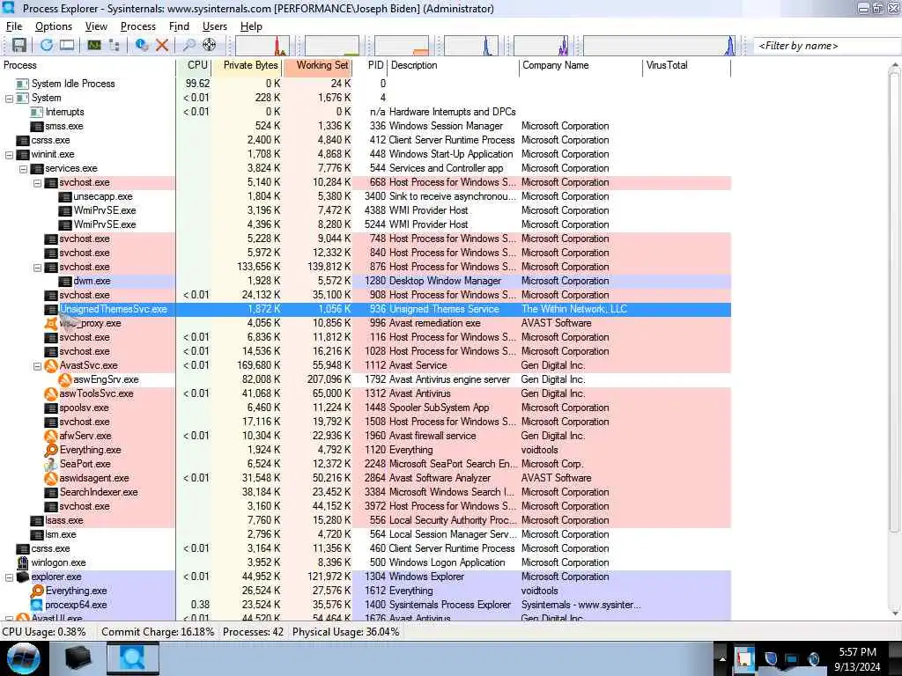Viewport: 902px width, 676px height.
Task: Open the Find menu
Action: point(179,26)
